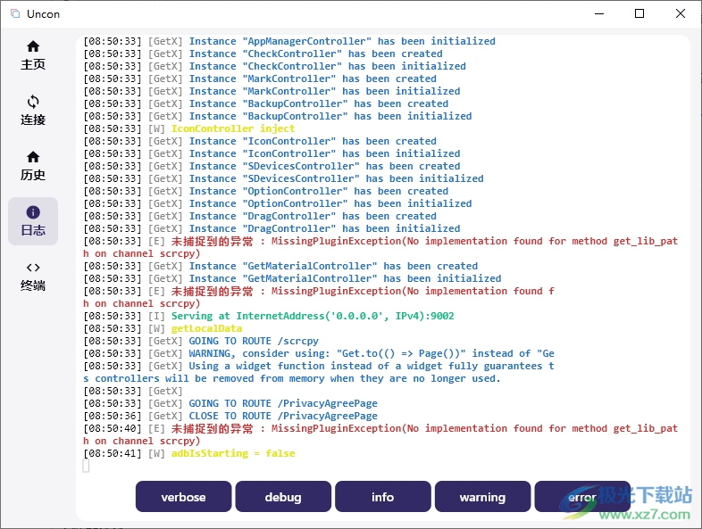Filter logs by info level

pyautogui.click(x=383, y=497)
